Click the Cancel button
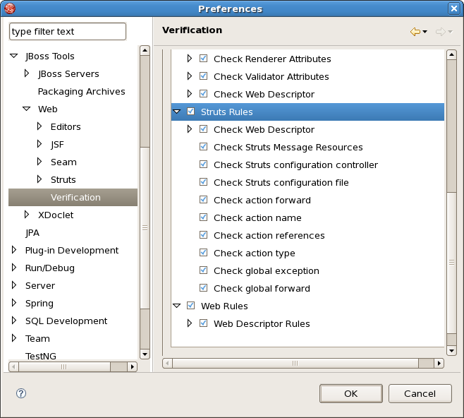464x418 pixels. pos(420,393)
